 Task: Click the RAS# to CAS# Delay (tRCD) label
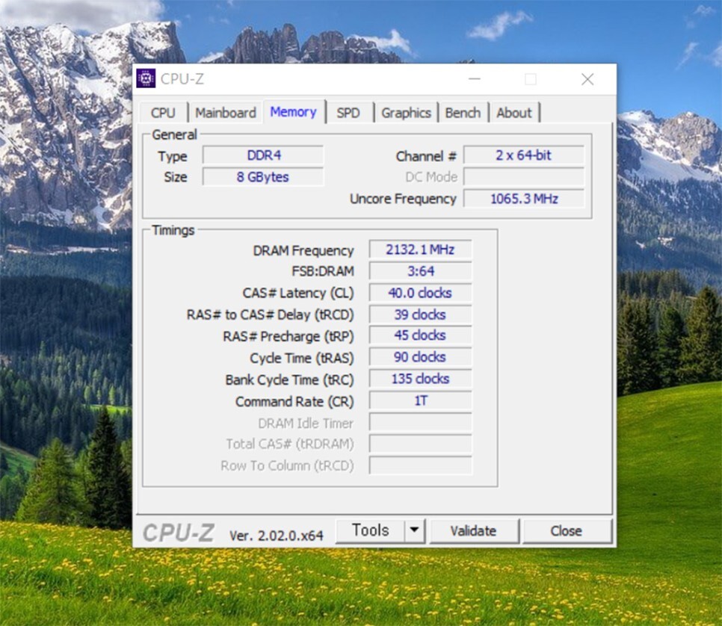point(271,314)
